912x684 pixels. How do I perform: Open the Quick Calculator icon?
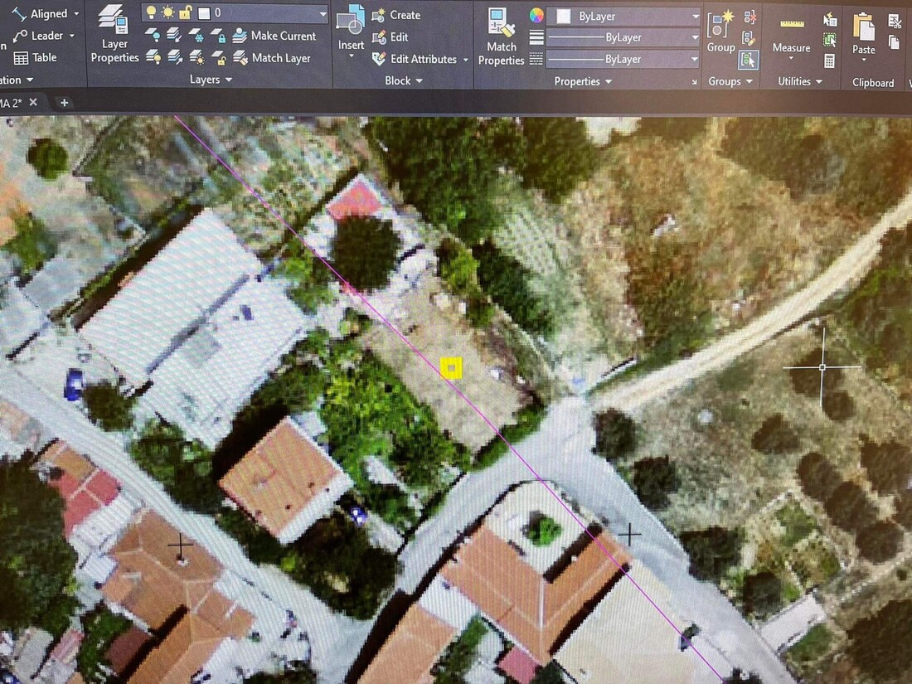(x=830, y=61)
